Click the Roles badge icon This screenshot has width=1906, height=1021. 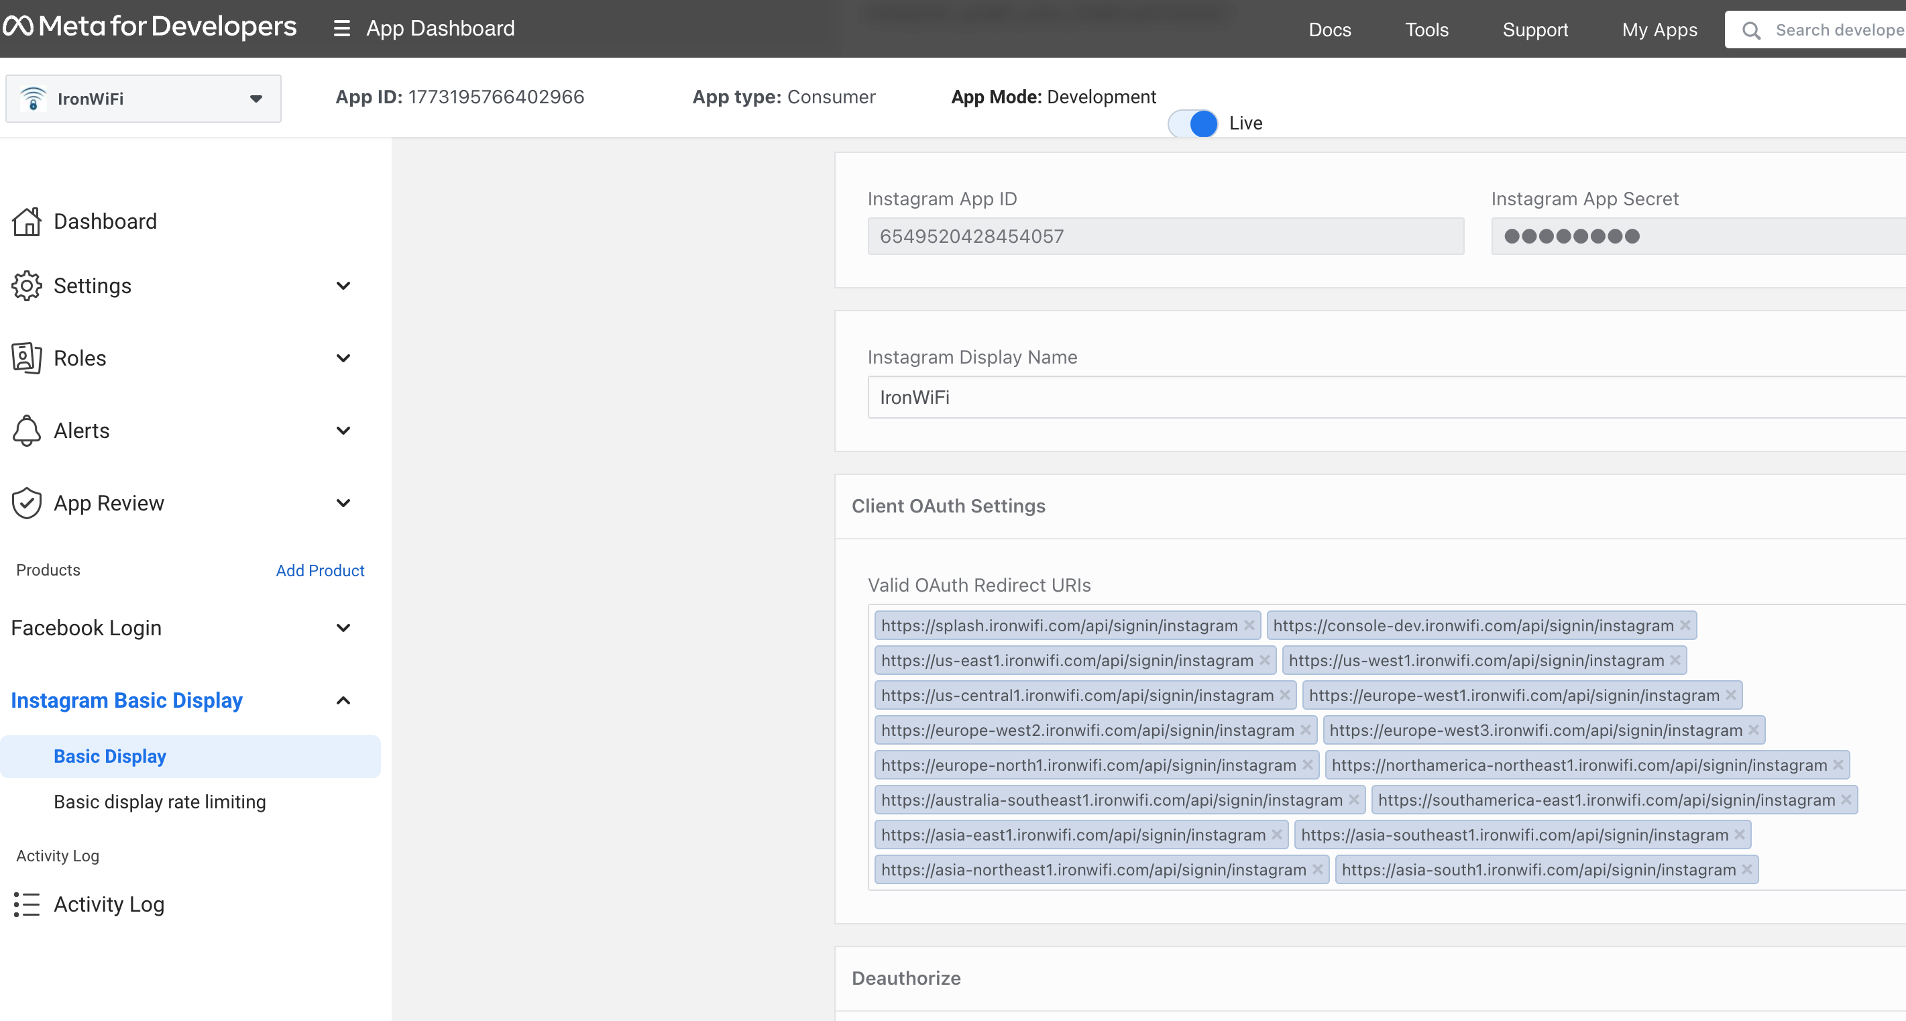(27, 358)
